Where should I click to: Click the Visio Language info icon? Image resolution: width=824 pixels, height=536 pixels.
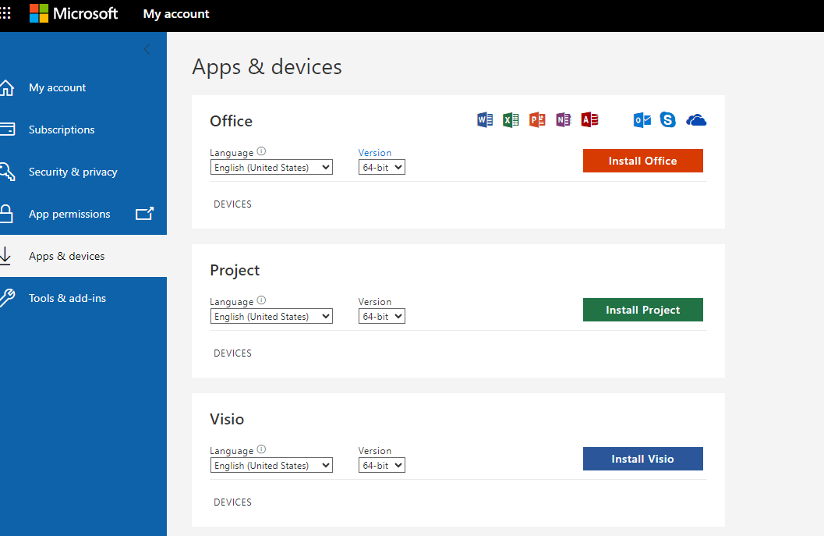261,449
